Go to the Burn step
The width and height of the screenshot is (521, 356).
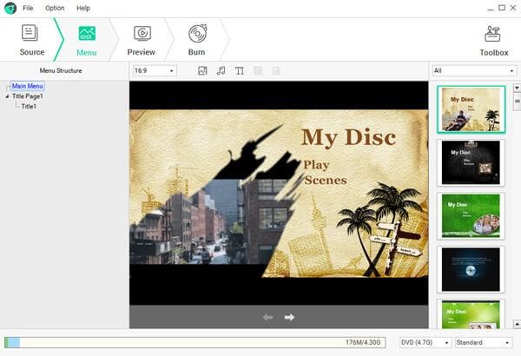[196, 39]
